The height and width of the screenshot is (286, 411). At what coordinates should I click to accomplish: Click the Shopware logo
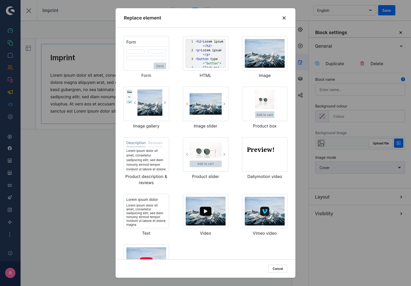coord(10,11)
